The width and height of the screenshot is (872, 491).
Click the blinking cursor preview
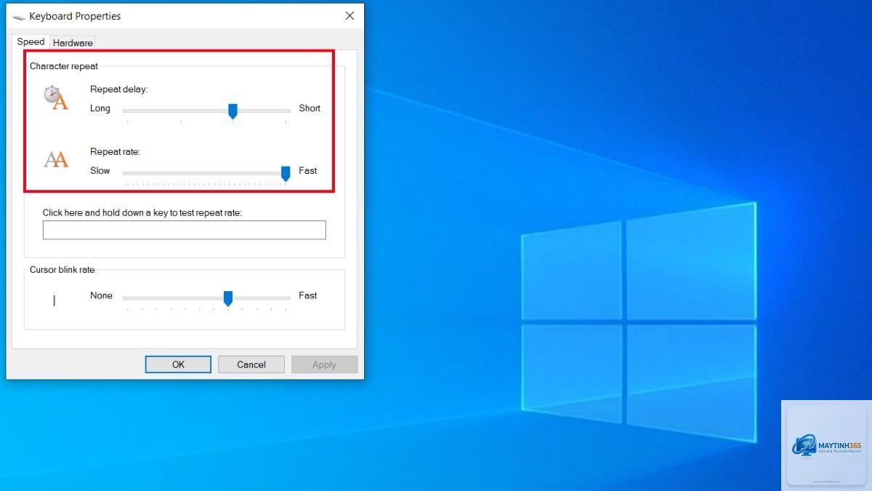click(x=54, y=300)
